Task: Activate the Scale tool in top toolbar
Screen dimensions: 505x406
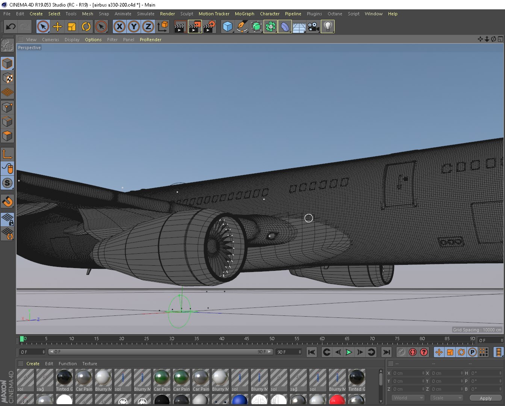Action: click(x=72, y=26)
